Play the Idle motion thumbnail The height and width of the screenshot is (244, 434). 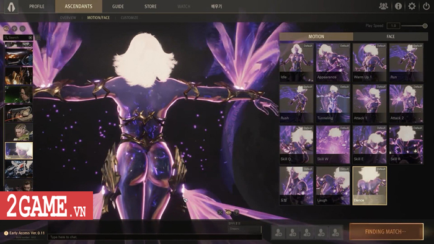[296, 62]
